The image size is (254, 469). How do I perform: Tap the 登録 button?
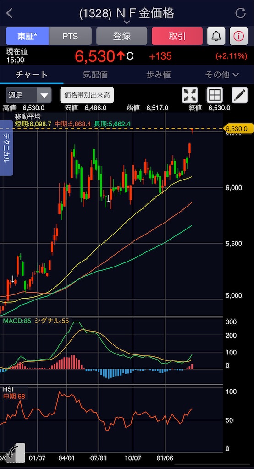[121, 36]
